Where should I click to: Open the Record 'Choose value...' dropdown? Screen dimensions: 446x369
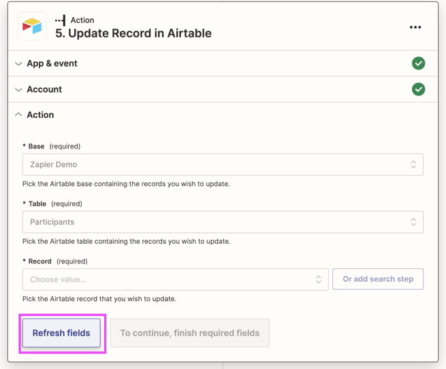click(167, 280)
